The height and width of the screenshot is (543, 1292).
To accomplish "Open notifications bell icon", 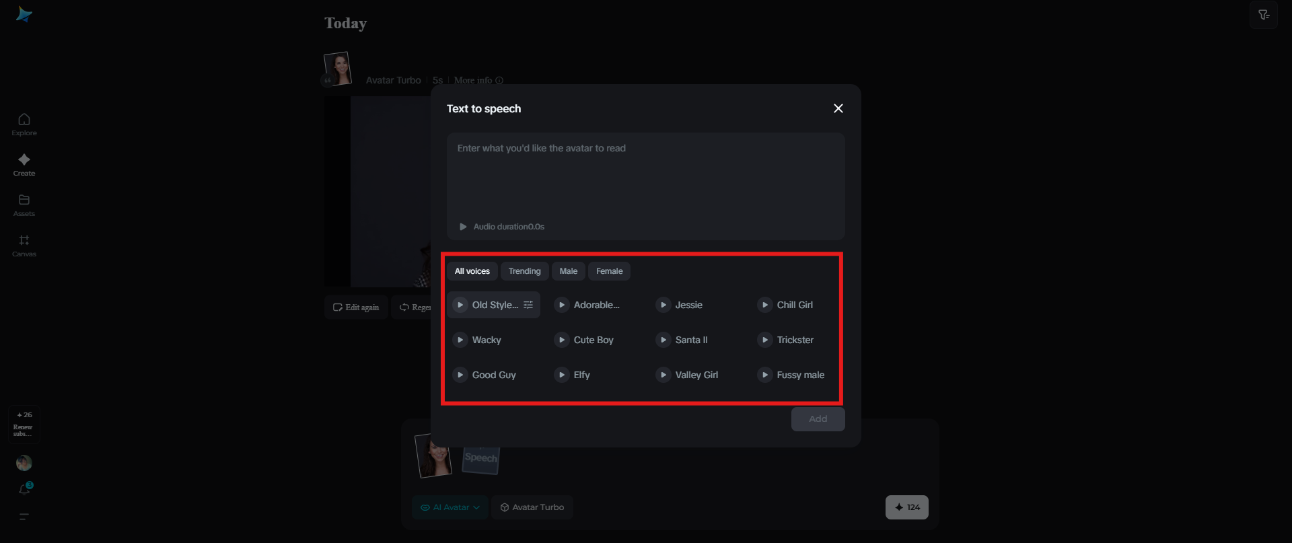I will click(x=24, y=489).
